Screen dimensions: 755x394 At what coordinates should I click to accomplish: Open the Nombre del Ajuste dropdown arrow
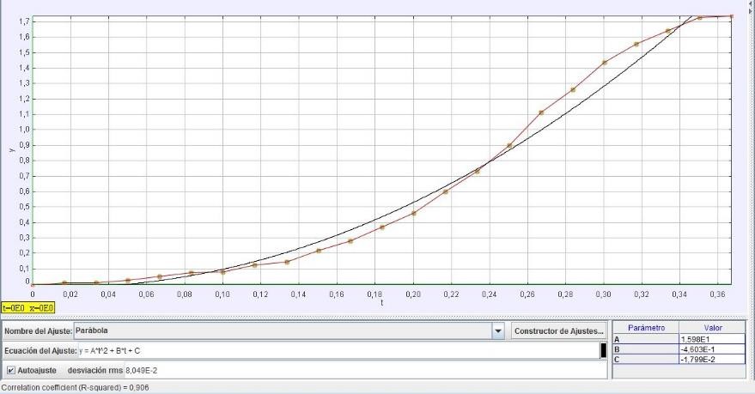498,330
